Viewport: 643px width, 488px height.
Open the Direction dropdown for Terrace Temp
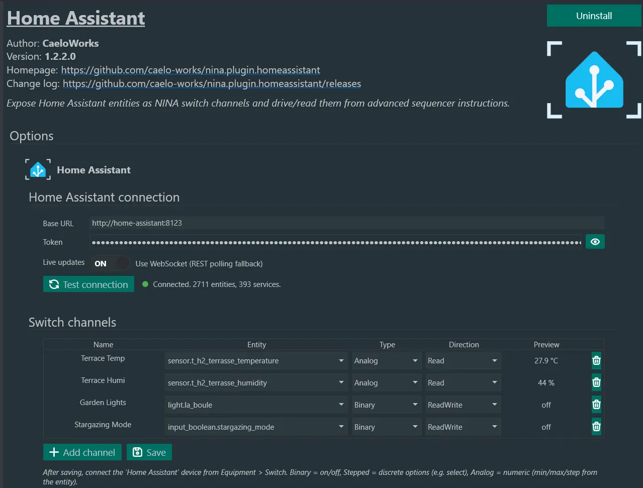pos(464,361)
